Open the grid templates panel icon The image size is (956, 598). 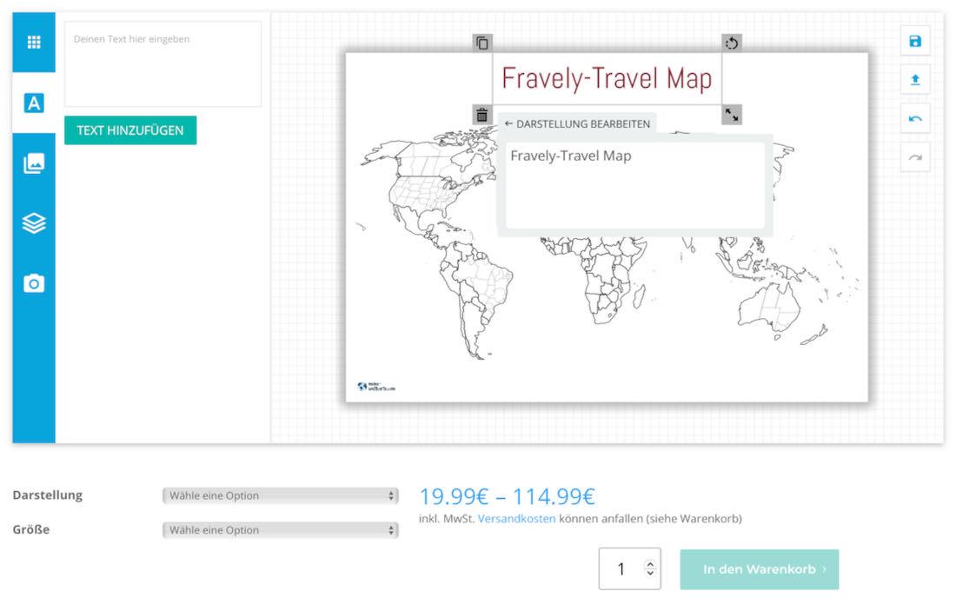pyautogui.click(x=34, y=43)
